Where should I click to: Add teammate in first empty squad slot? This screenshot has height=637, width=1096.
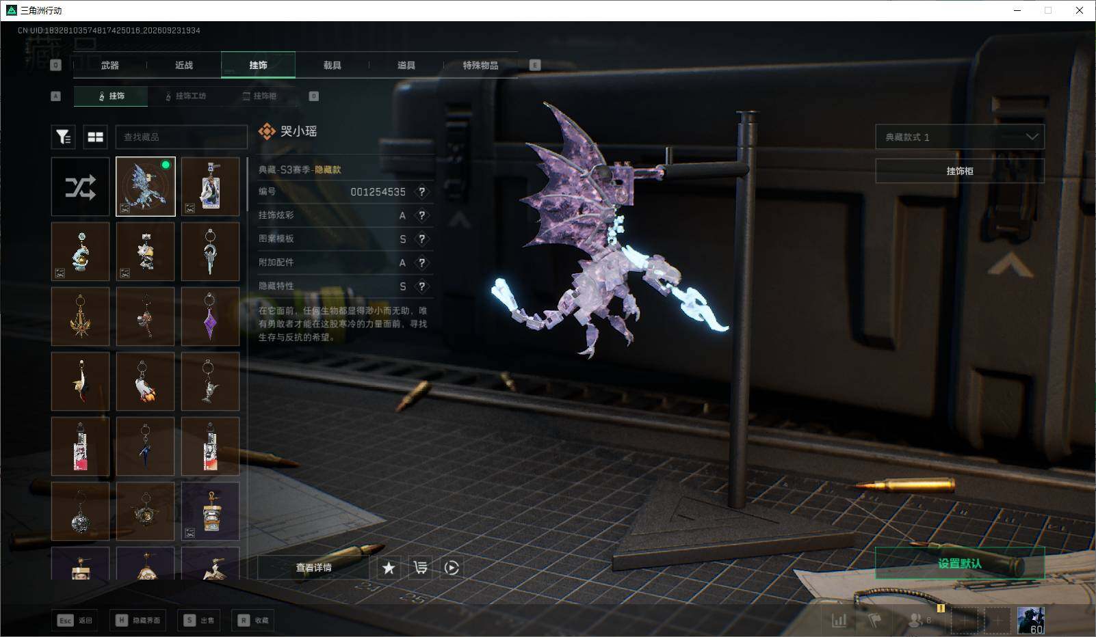coord(965,620)
